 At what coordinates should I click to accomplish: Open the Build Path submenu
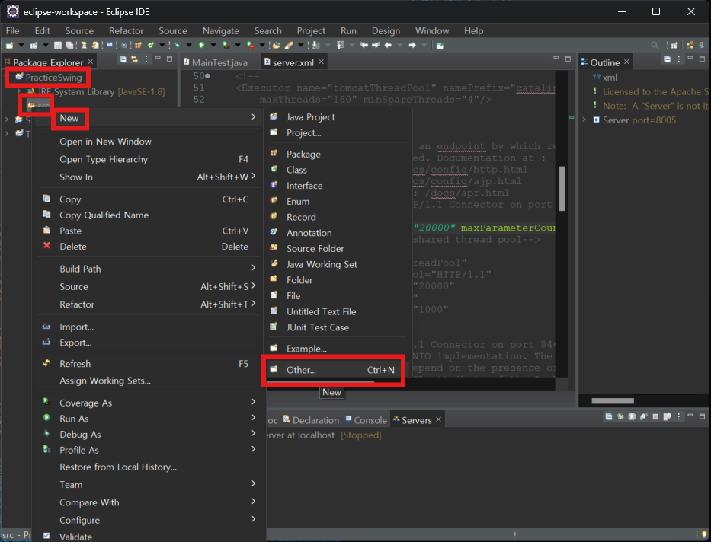[x=149, y=269]
